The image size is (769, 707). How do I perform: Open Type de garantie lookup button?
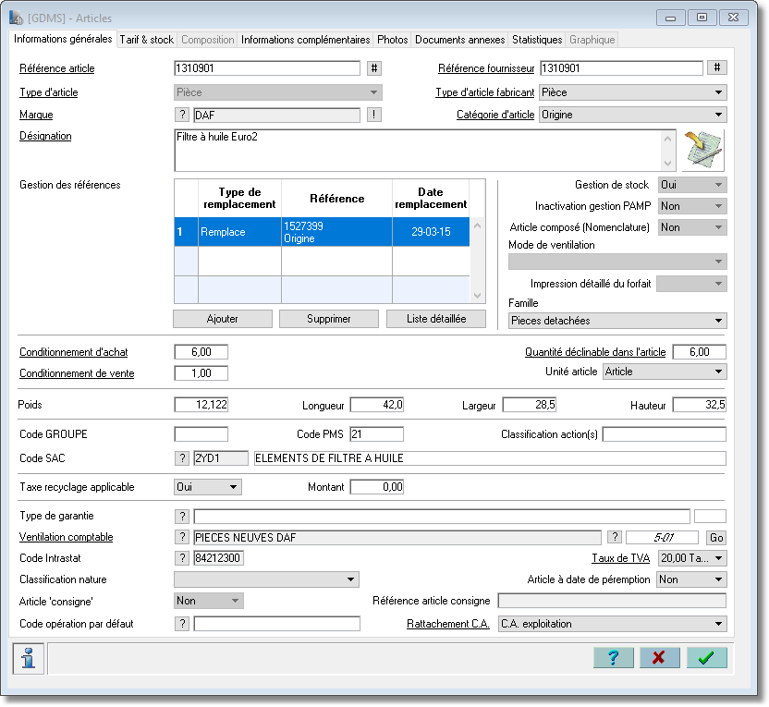[x=182, y=516]
